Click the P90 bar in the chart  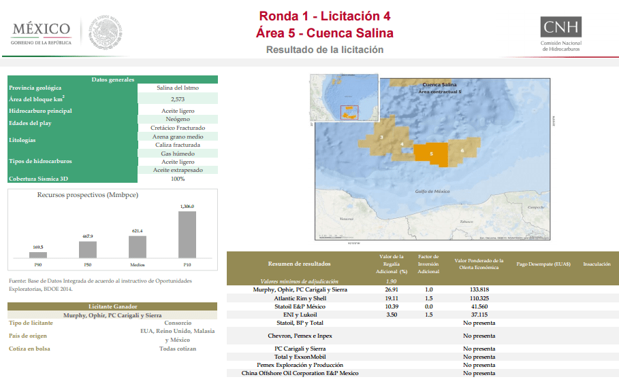[x=38, y=255]
